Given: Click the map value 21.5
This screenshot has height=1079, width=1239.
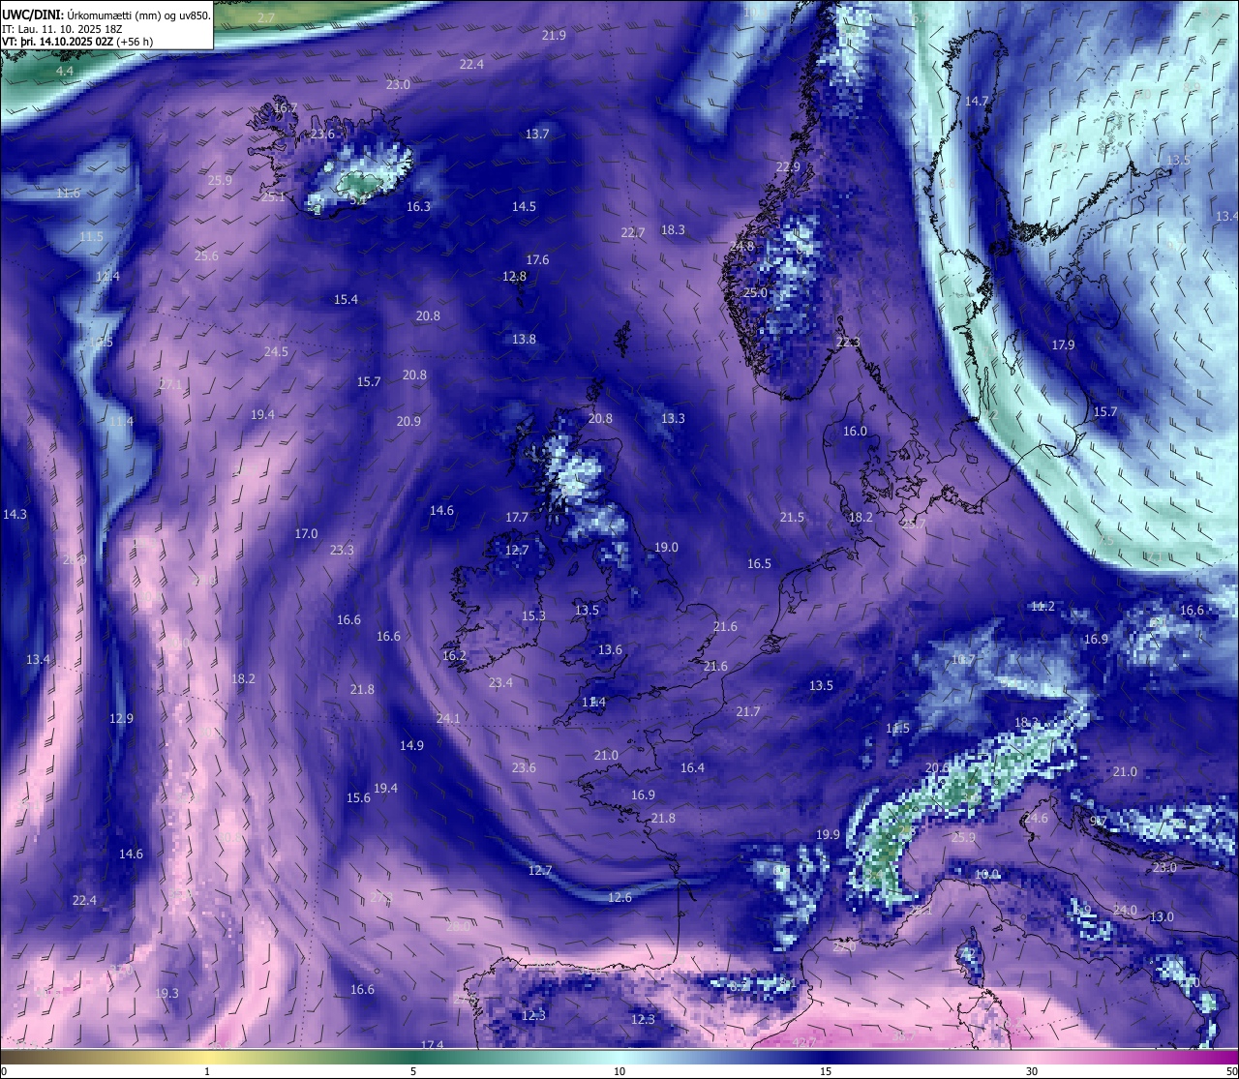Looking at the screenshot, I should click(x=792, y=518).
